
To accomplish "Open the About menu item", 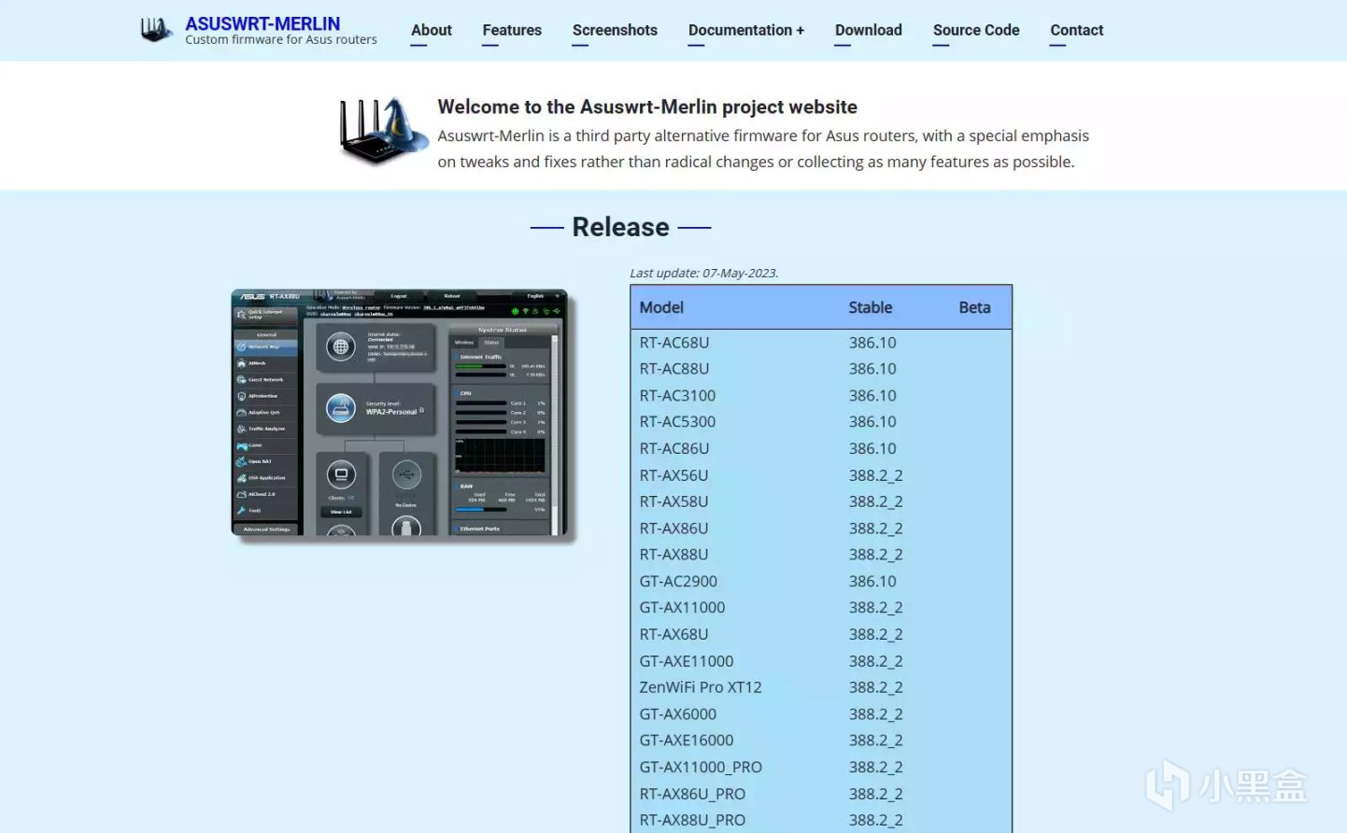I will point(432,30).
